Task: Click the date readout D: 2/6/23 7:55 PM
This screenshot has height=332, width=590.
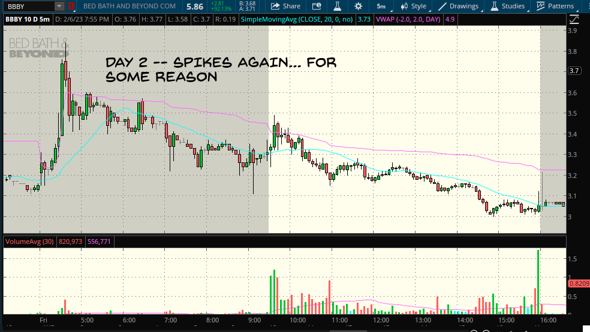Action: 82,19
